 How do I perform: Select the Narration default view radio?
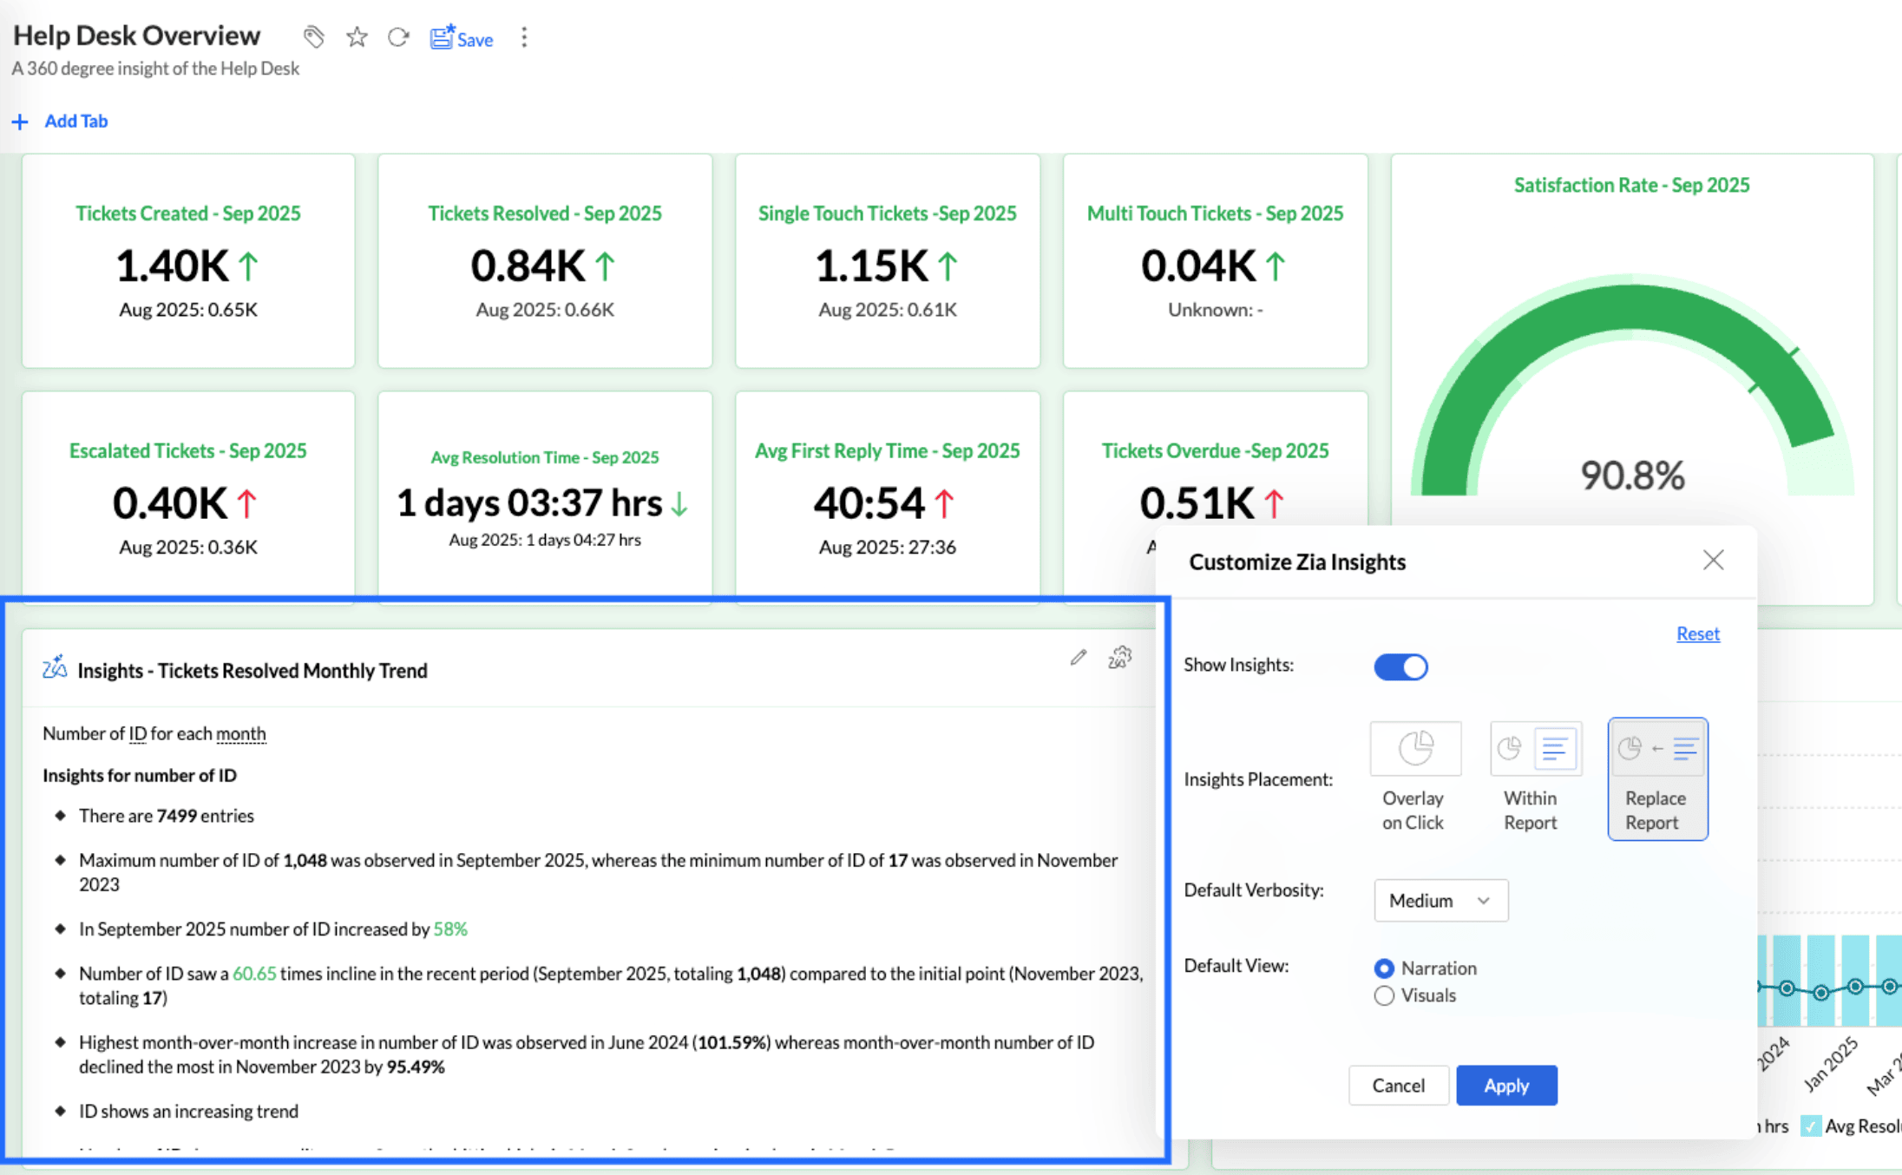(1384, 968)
